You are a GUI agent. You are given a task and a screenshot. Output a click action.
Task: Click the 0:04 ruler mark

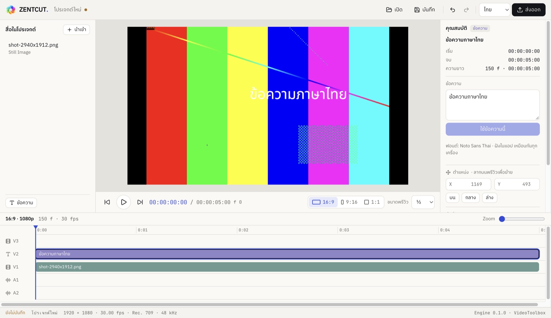[445, 230]
